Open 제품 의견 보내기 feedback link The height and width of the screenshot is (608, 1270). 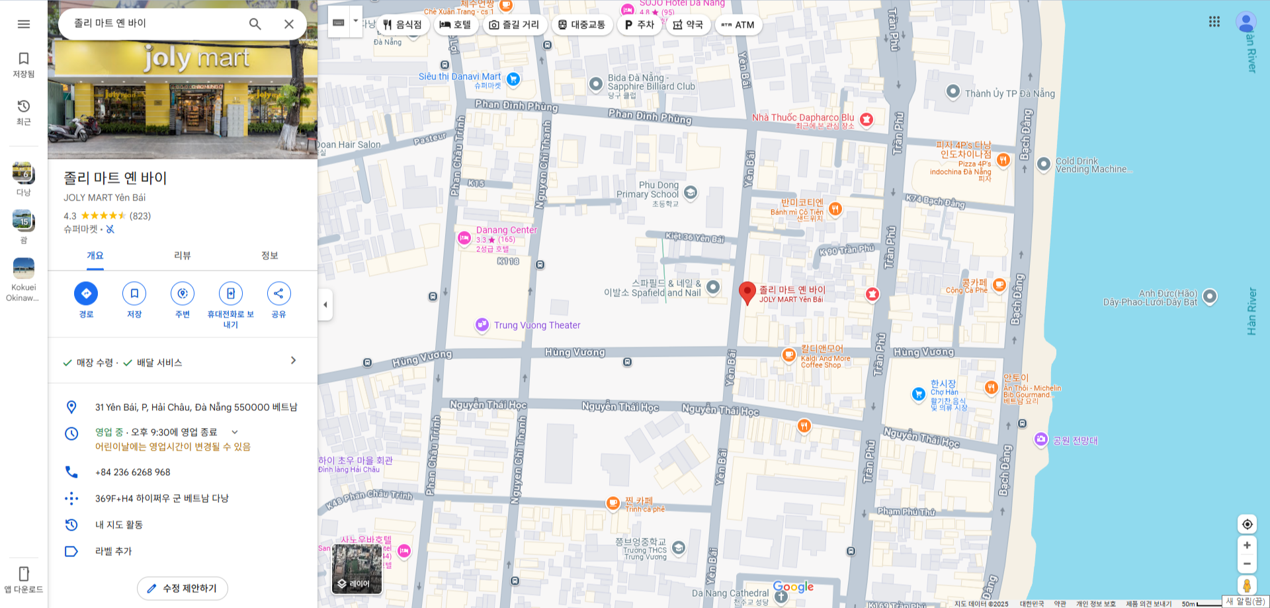(1148, 603)
